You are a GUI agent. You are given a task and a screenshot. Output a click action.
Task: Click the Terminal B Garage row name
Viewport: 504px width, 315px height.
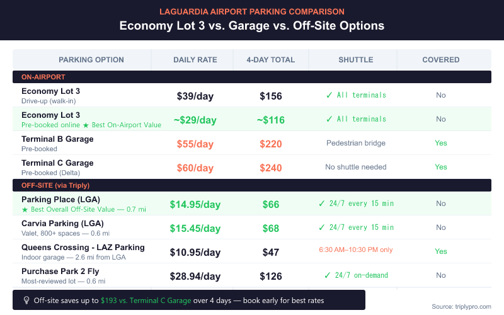click(x=57, y=139)
